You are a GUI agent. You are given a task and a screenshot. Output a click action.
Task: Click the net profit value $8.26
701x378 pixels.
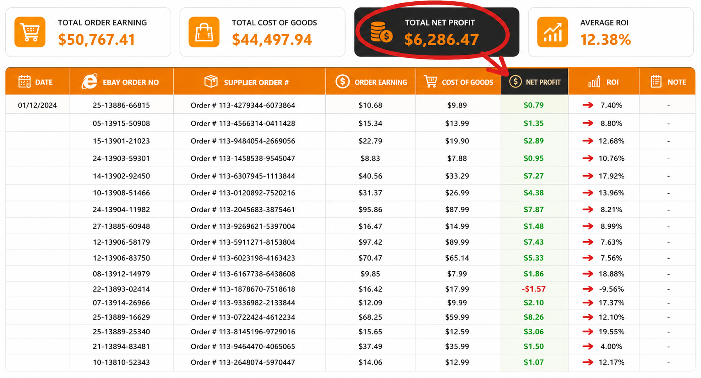pyautogui.click(x=533, y=317)
